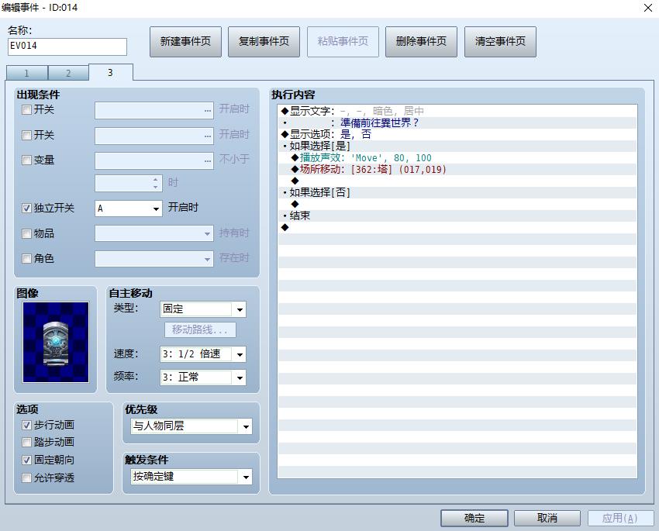Enable the 物品 condition checkbox
659x531 pixels.
pyautogui.click(x=26, y=233)
